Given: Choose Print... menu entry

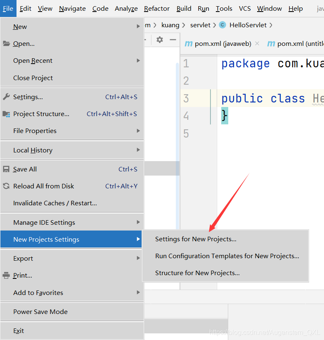Looking at the screenshot, I should (72, 276).
